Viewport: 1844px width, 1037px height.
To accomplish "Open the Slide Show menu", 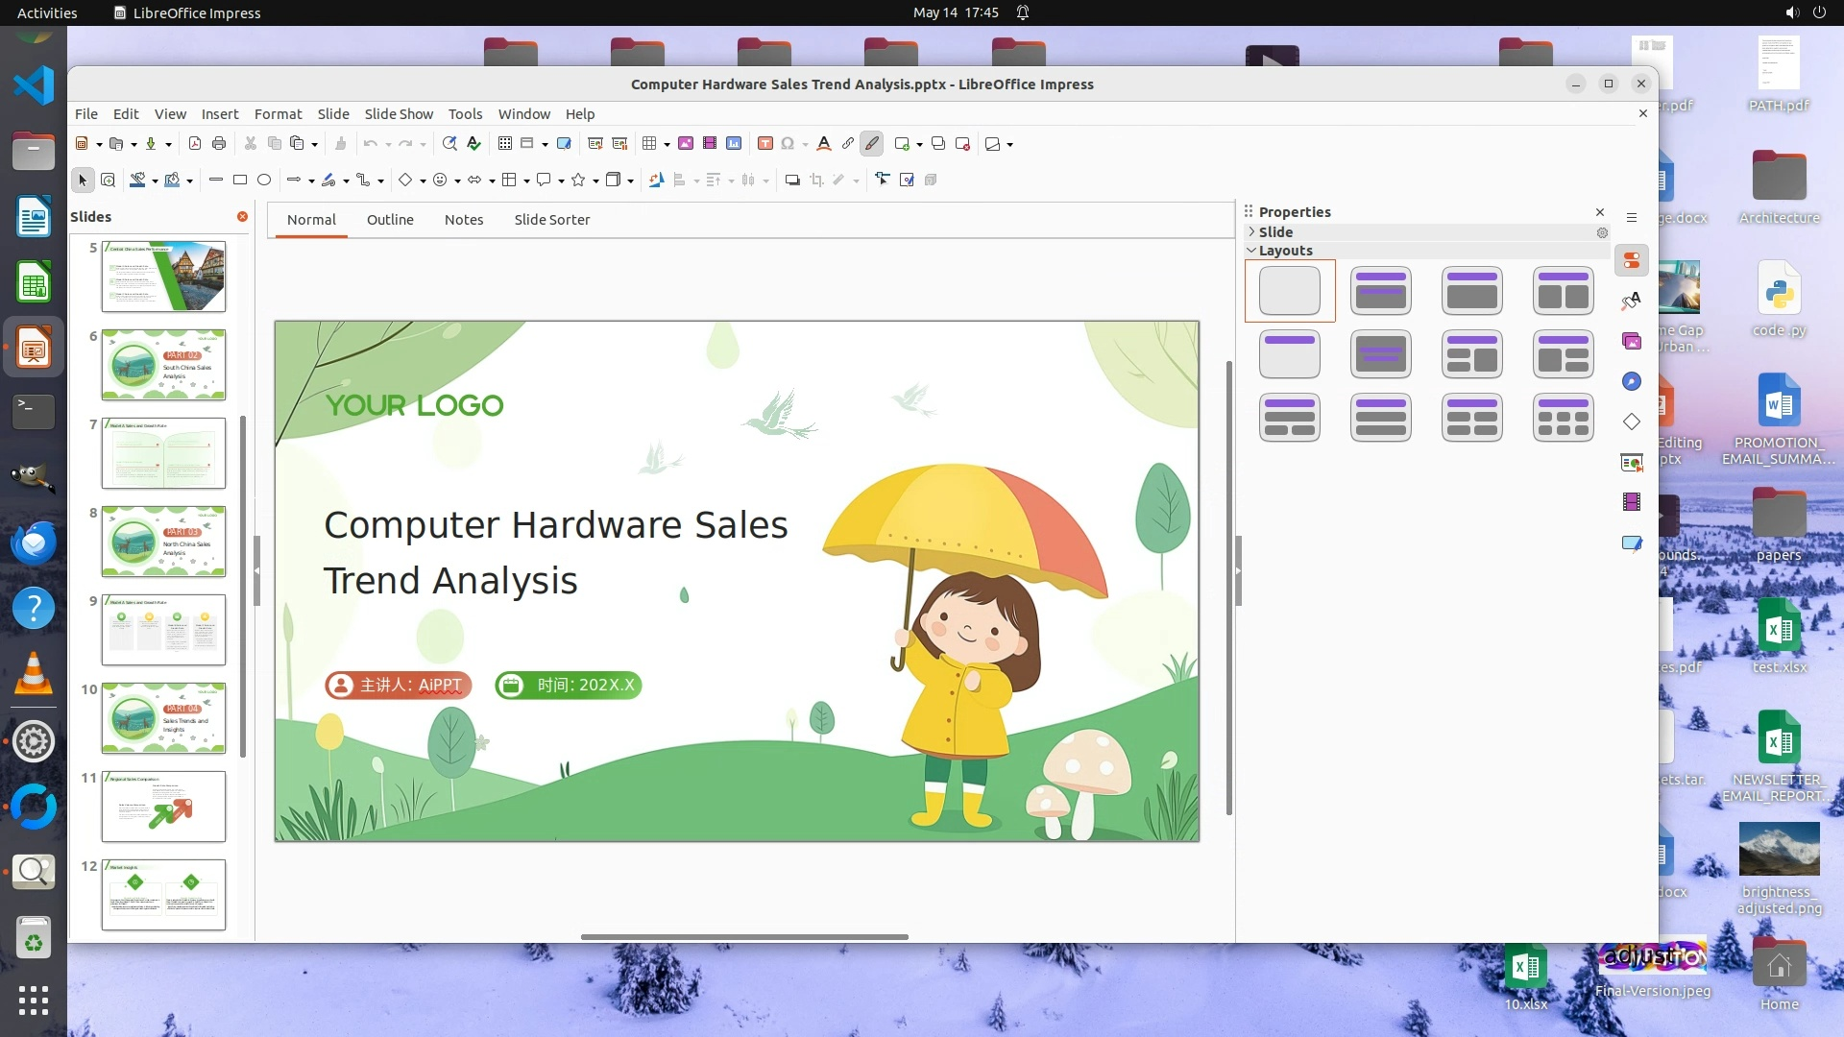I will click(399, 113).
